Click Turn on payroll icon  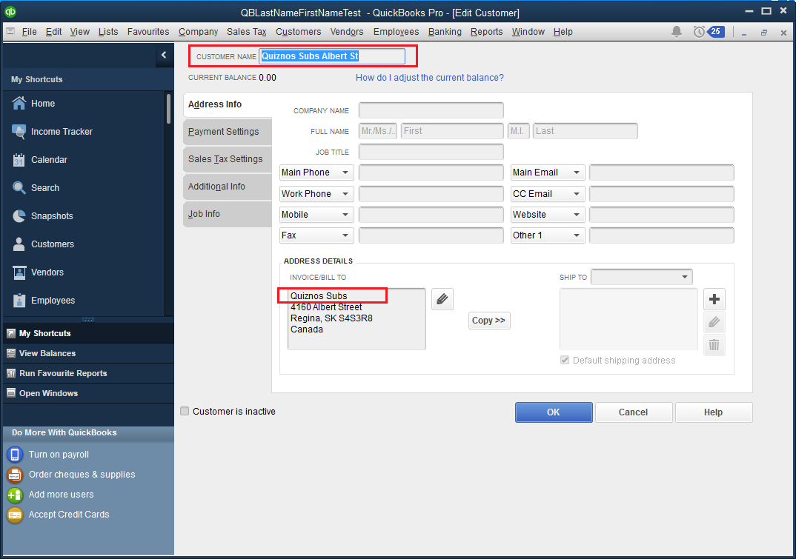pyautogui.click(x=15, y=454)
